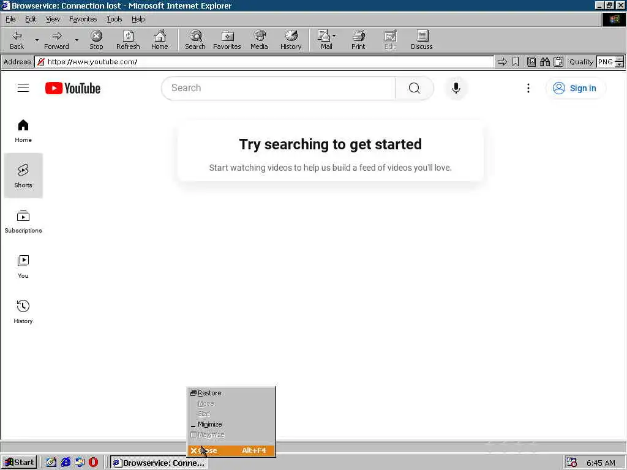Open the Search toolbar pane
This screenshot has width=627, height=470.
[195, 40]
